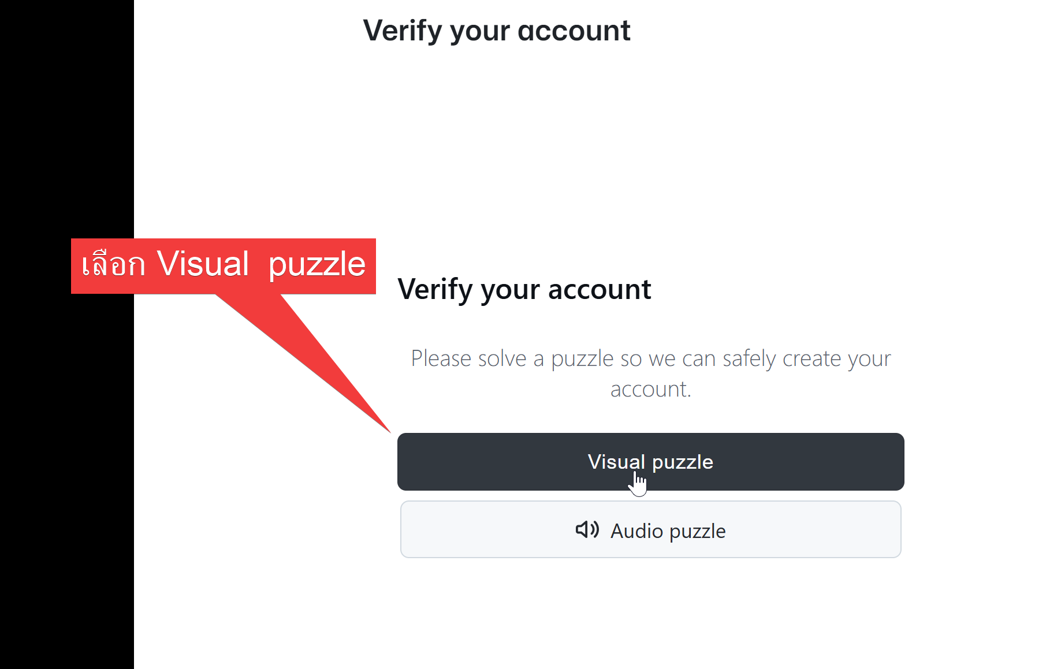Click "account." ending the grey description text
The image size is (1061, 669).
click(650, 390)
